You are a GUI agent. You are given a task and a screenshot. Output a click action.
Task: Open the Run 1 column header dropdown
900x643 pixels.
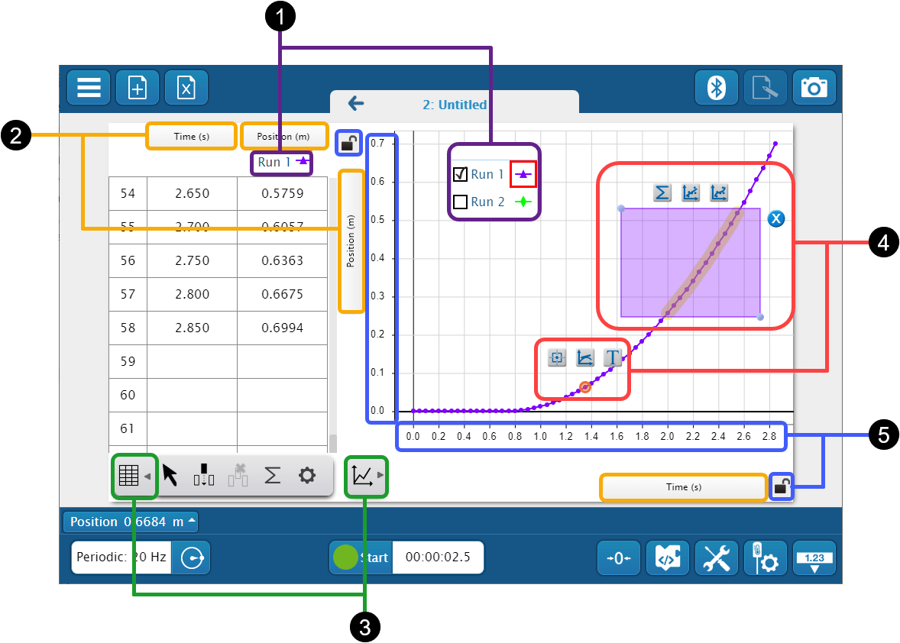point(281,162)
